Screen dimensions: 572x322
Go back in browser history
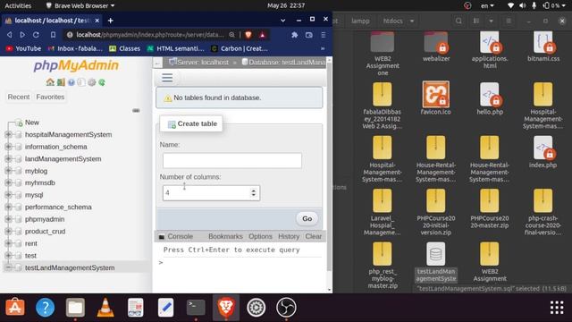coord(10,35)
